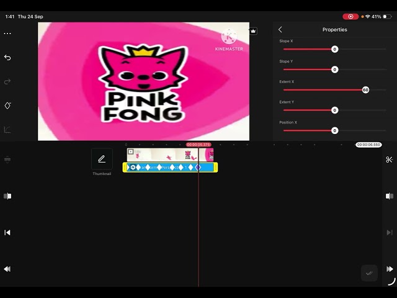Screen dimensions: 397x298
Task: Open the Thumbnail edit button
Action: click(102, 159)
